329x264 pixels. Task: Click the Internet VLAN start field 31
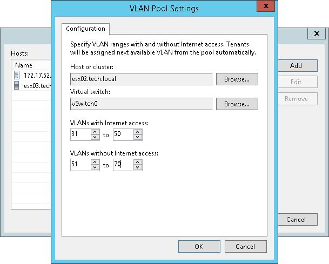[81, 134]
